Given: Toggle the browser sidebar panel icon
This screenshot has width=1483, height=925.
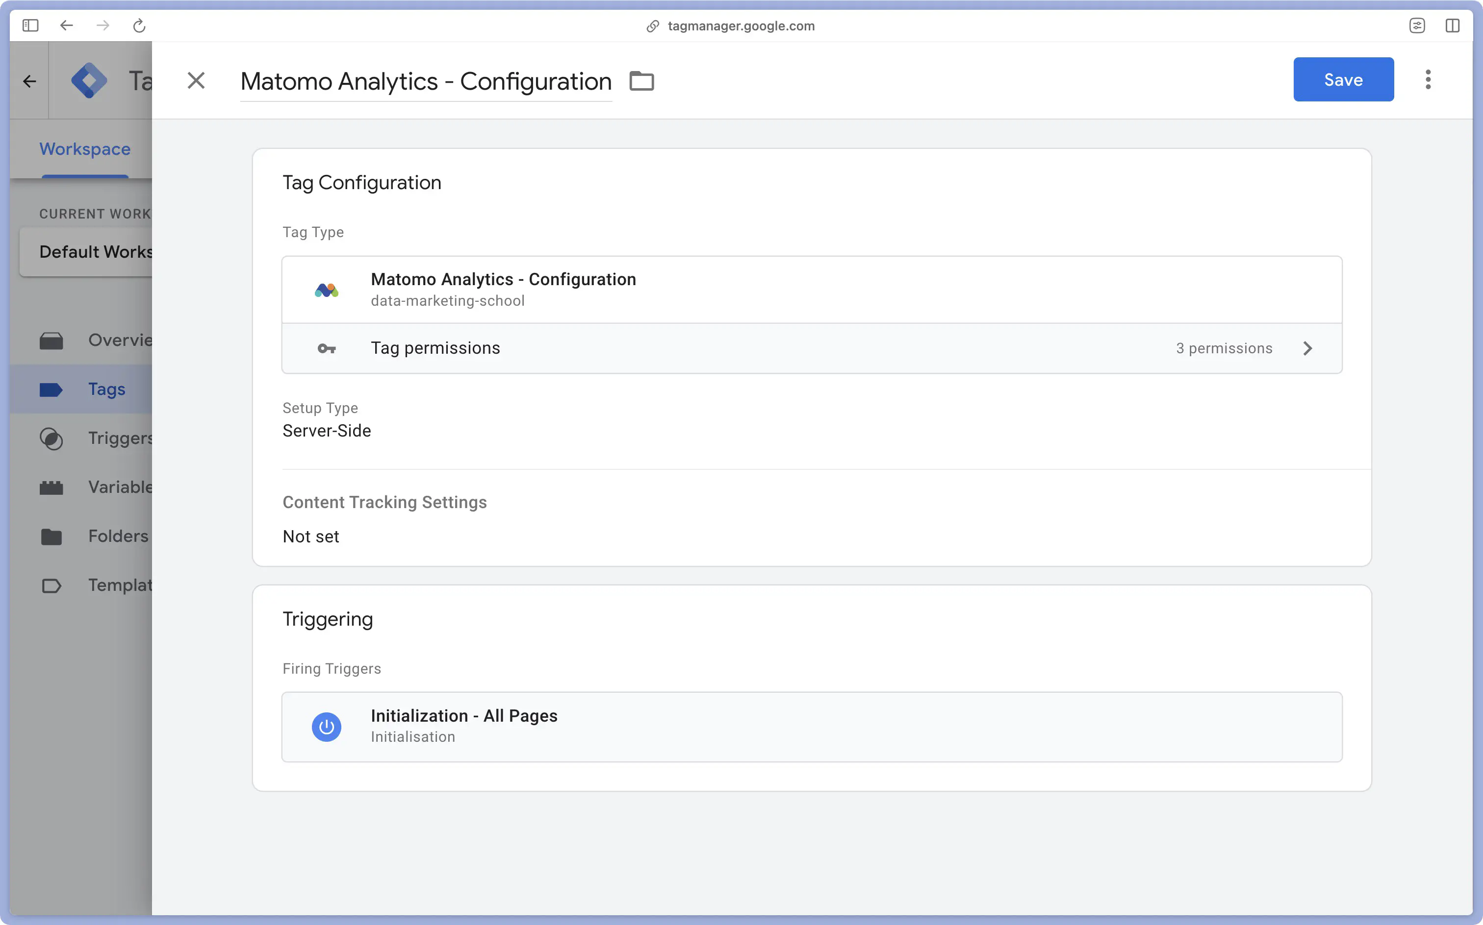Looking at the screenshot, I should pos(30,25).
